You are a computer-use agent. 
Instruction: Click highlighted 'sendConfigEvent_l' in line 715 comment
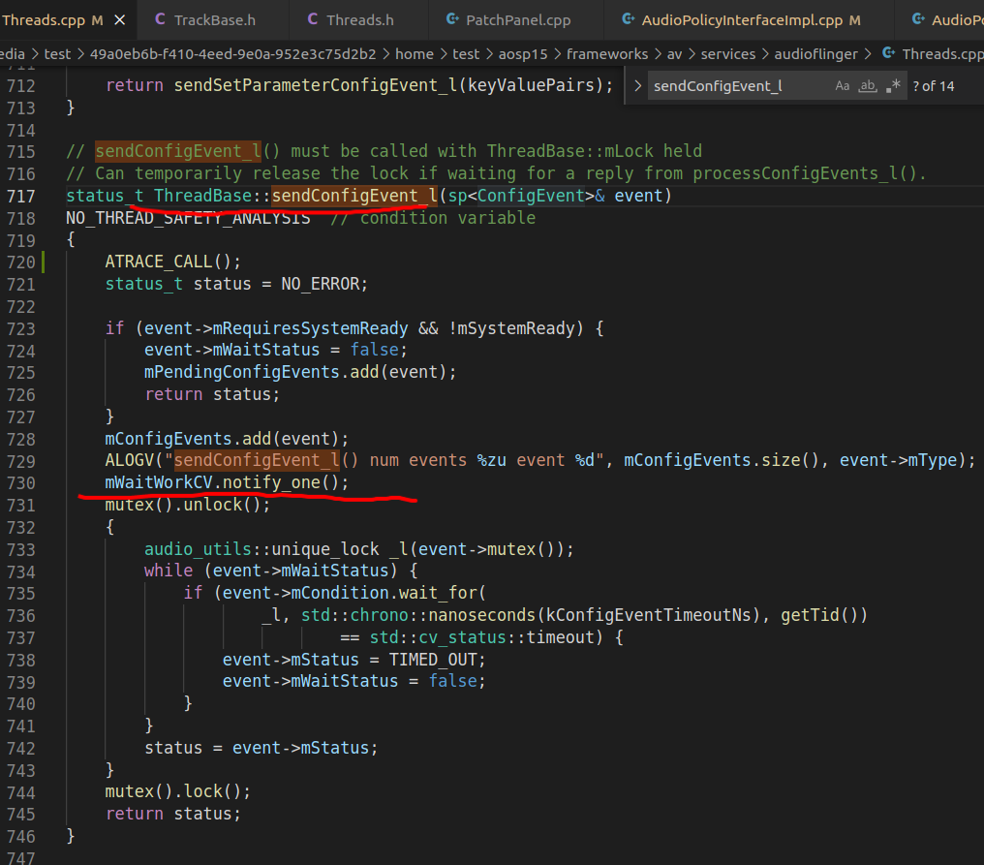tap(178, 151)
